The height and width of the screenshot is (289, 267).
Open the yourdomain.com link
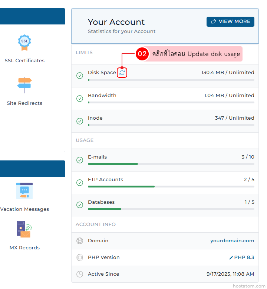tap(232, 241)
